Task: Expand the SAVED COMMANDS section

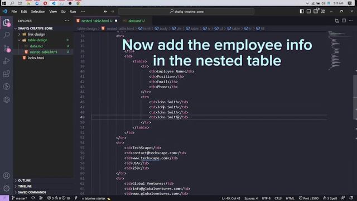Action: (32, 192)
